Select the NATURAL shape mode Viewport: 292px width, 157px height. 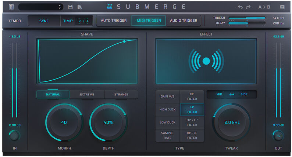pos(53,94)
